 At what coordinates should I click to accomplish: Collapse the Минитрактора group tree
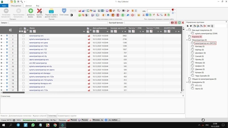pyautogui.click(x=187, y=40)
